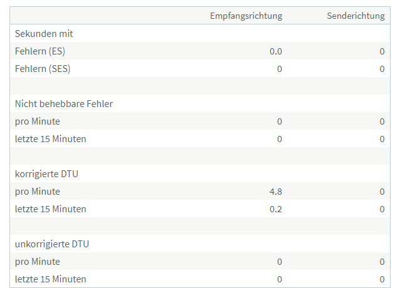Select the 0.0 value for Fehlern (ES)
The image size is (395, 288).
pos(276,51)
